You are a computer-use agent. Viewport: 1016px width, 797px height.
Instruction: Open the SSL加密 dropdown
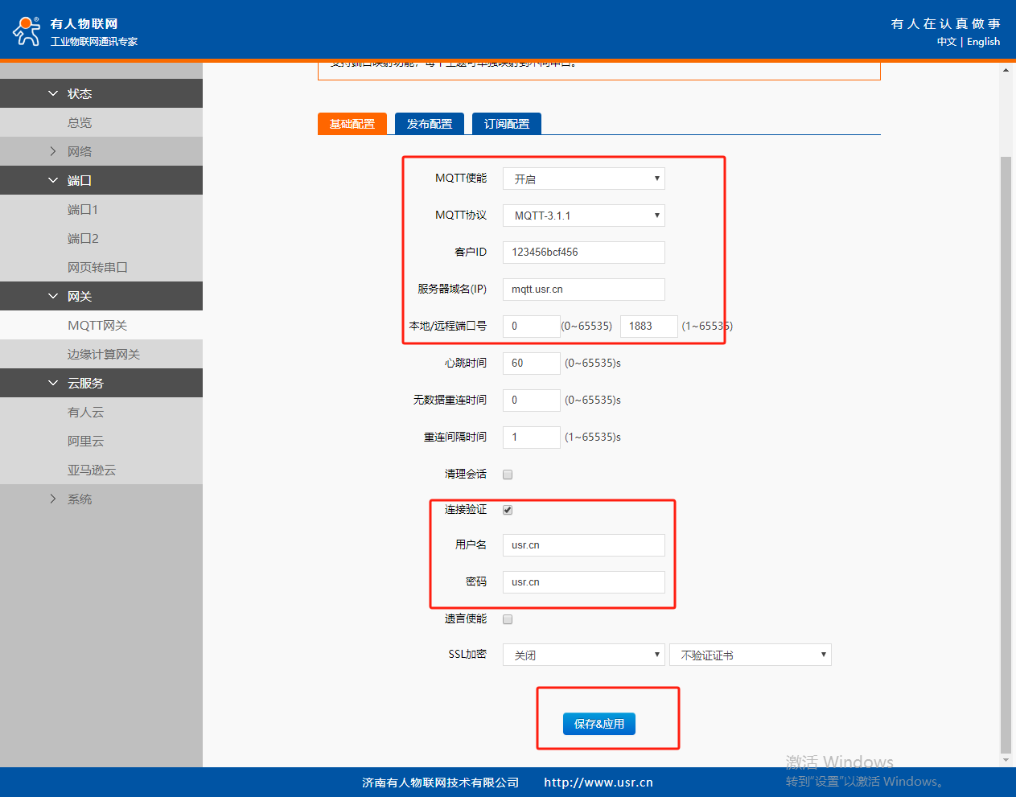[583, 655]
